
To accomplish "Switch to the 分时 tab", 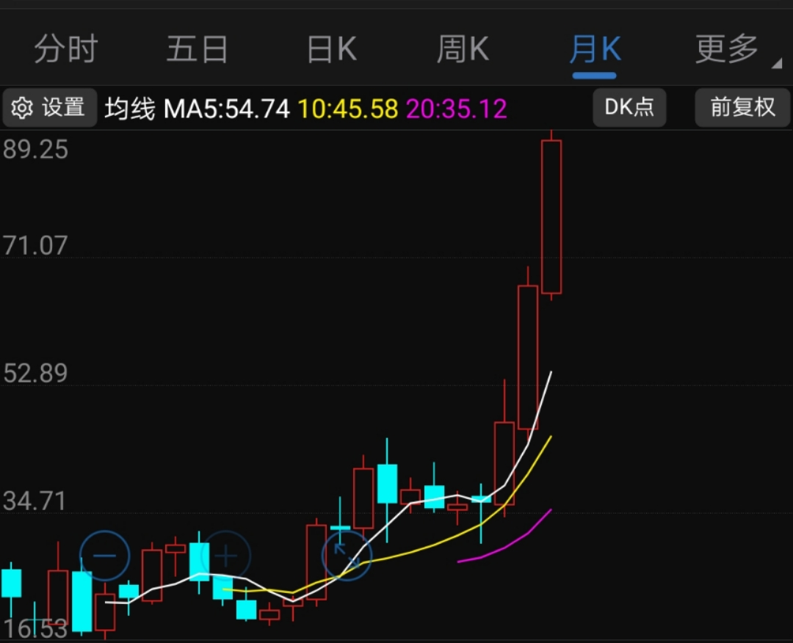I will point(66,50).
